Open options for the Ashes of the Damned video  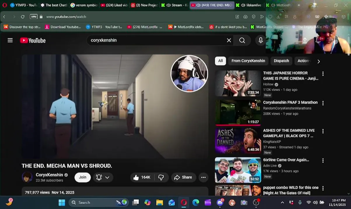tap(323, 131)
